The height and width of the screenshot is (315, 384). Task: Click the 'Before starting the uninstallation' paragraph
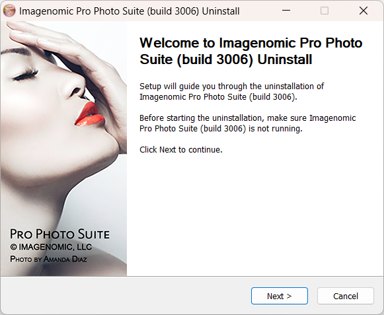pos(247,123)
